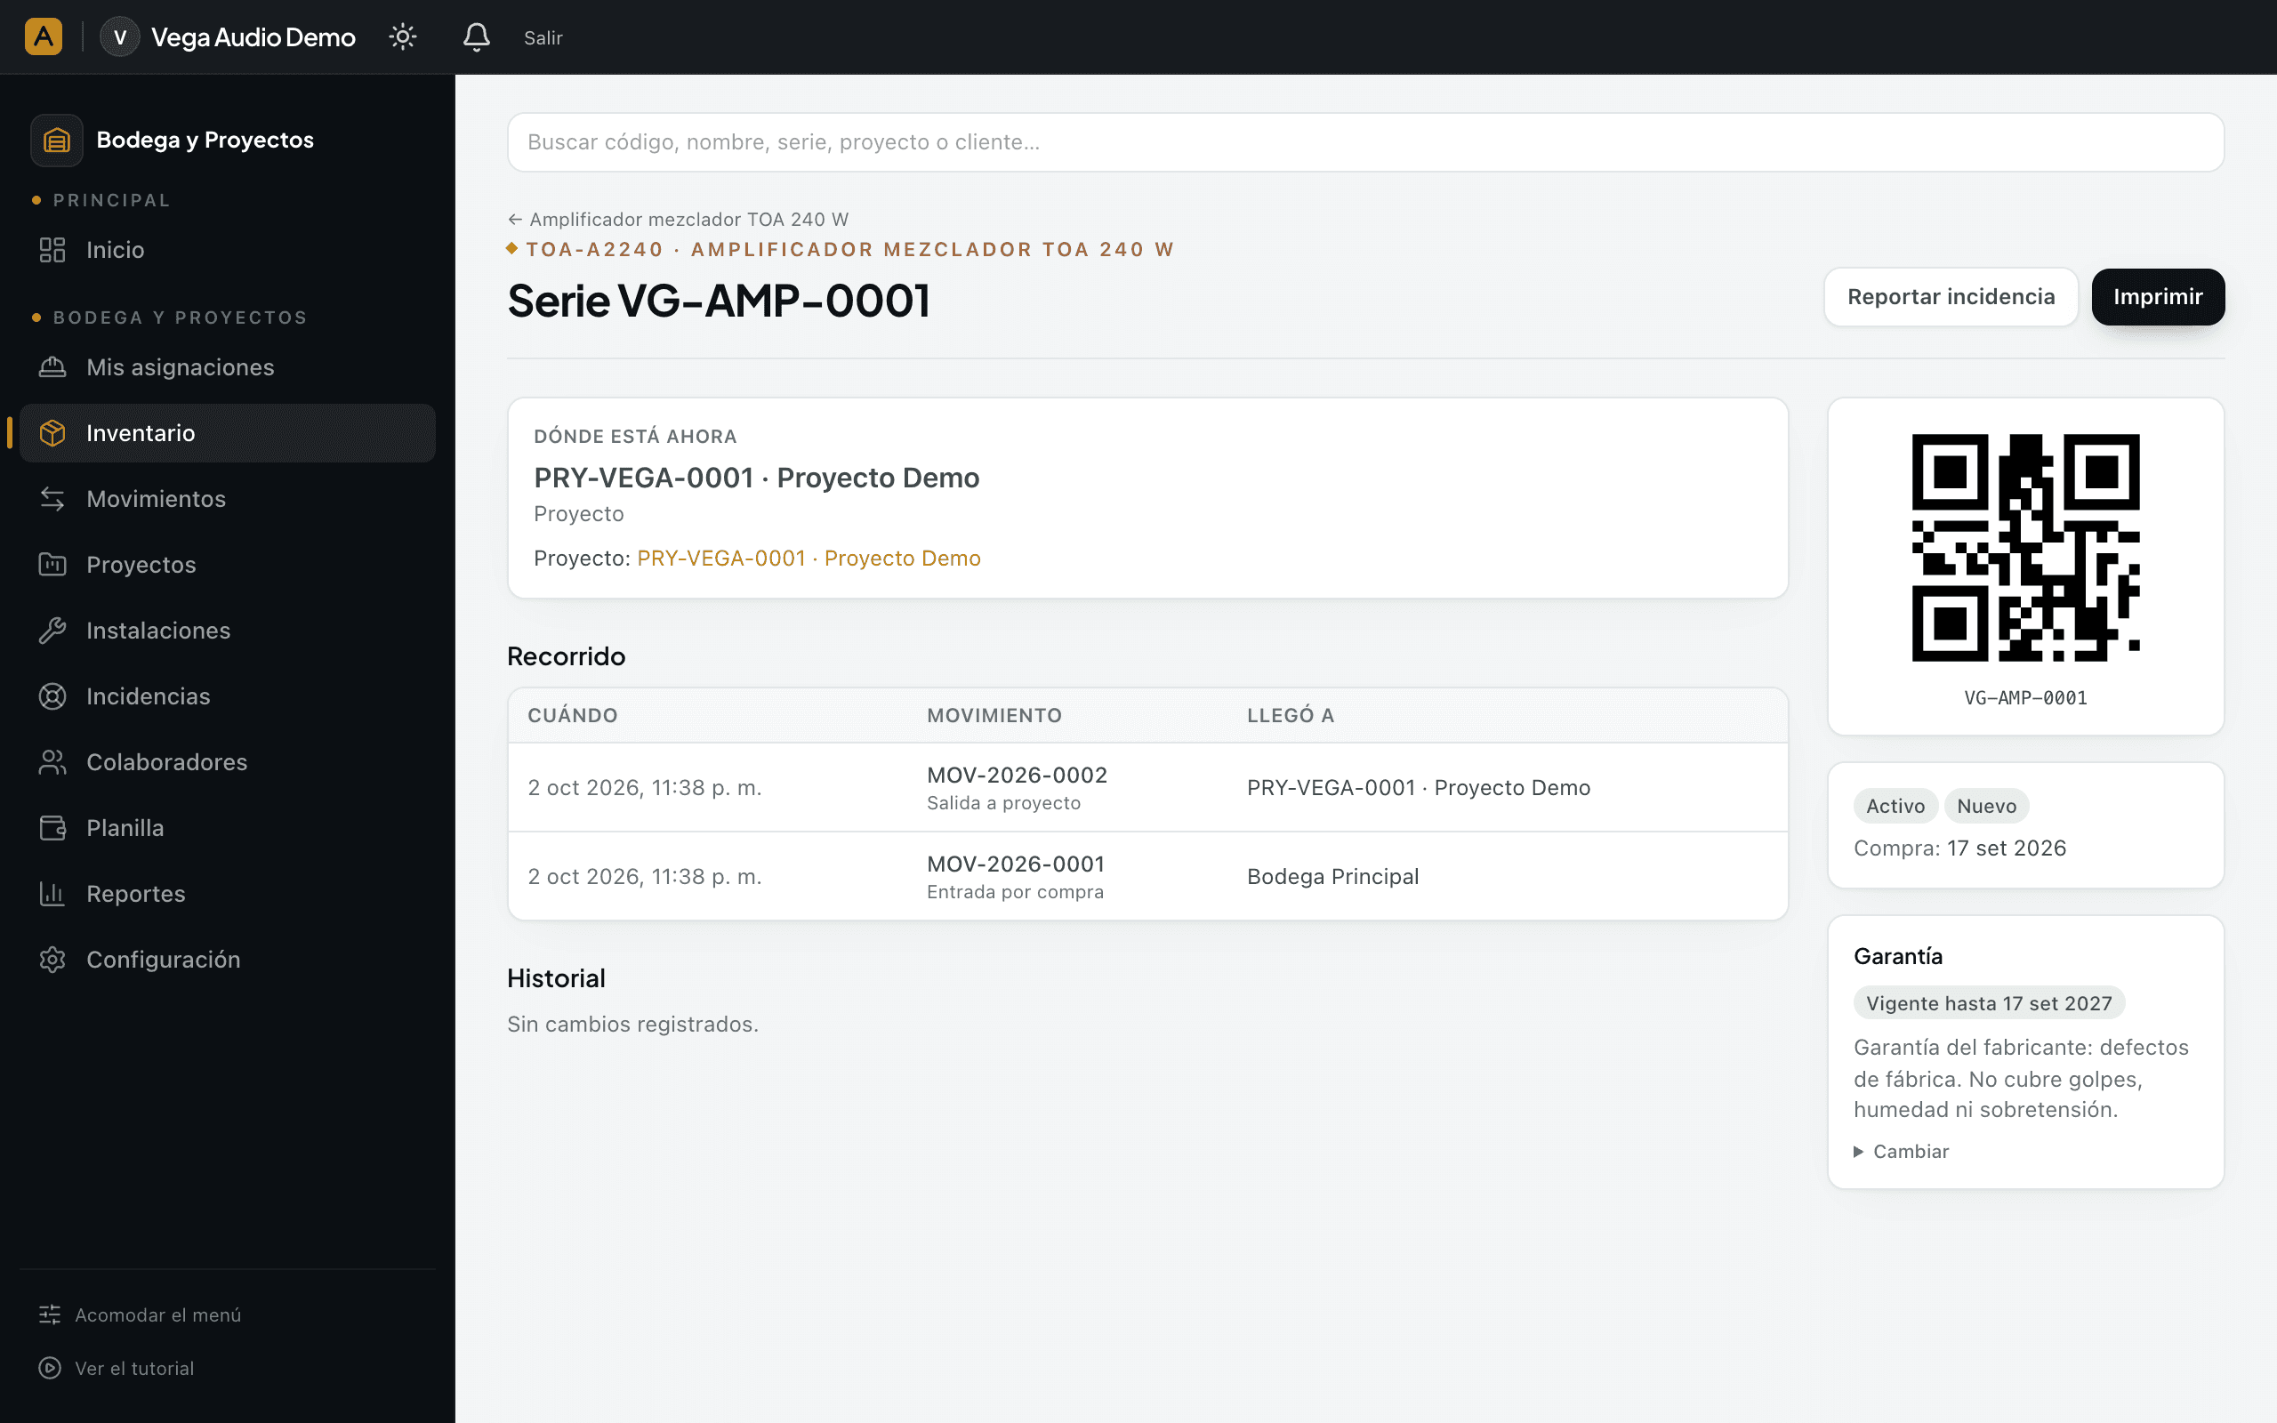Image resolution: width=2277 pixels, height=1423 pixels.
Task: Open Proyectos from the sidebar
Action: pos(227,565)
